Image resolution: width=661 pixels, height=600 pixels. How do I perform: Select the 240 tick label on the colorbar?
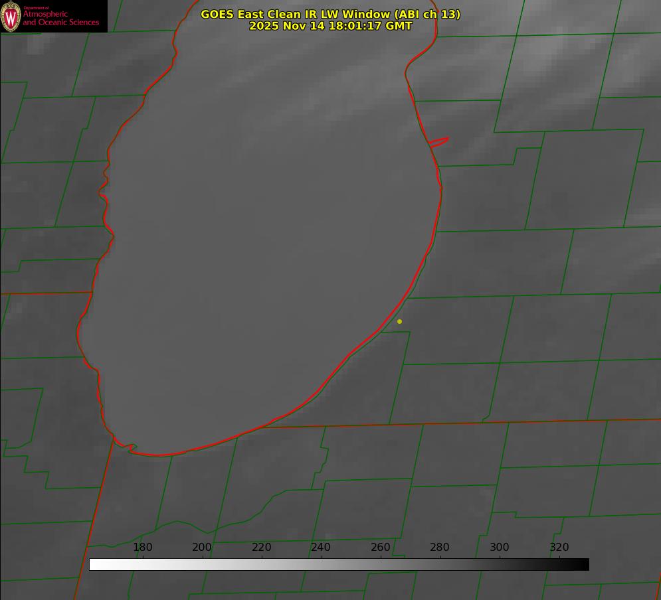coord(321,548)
